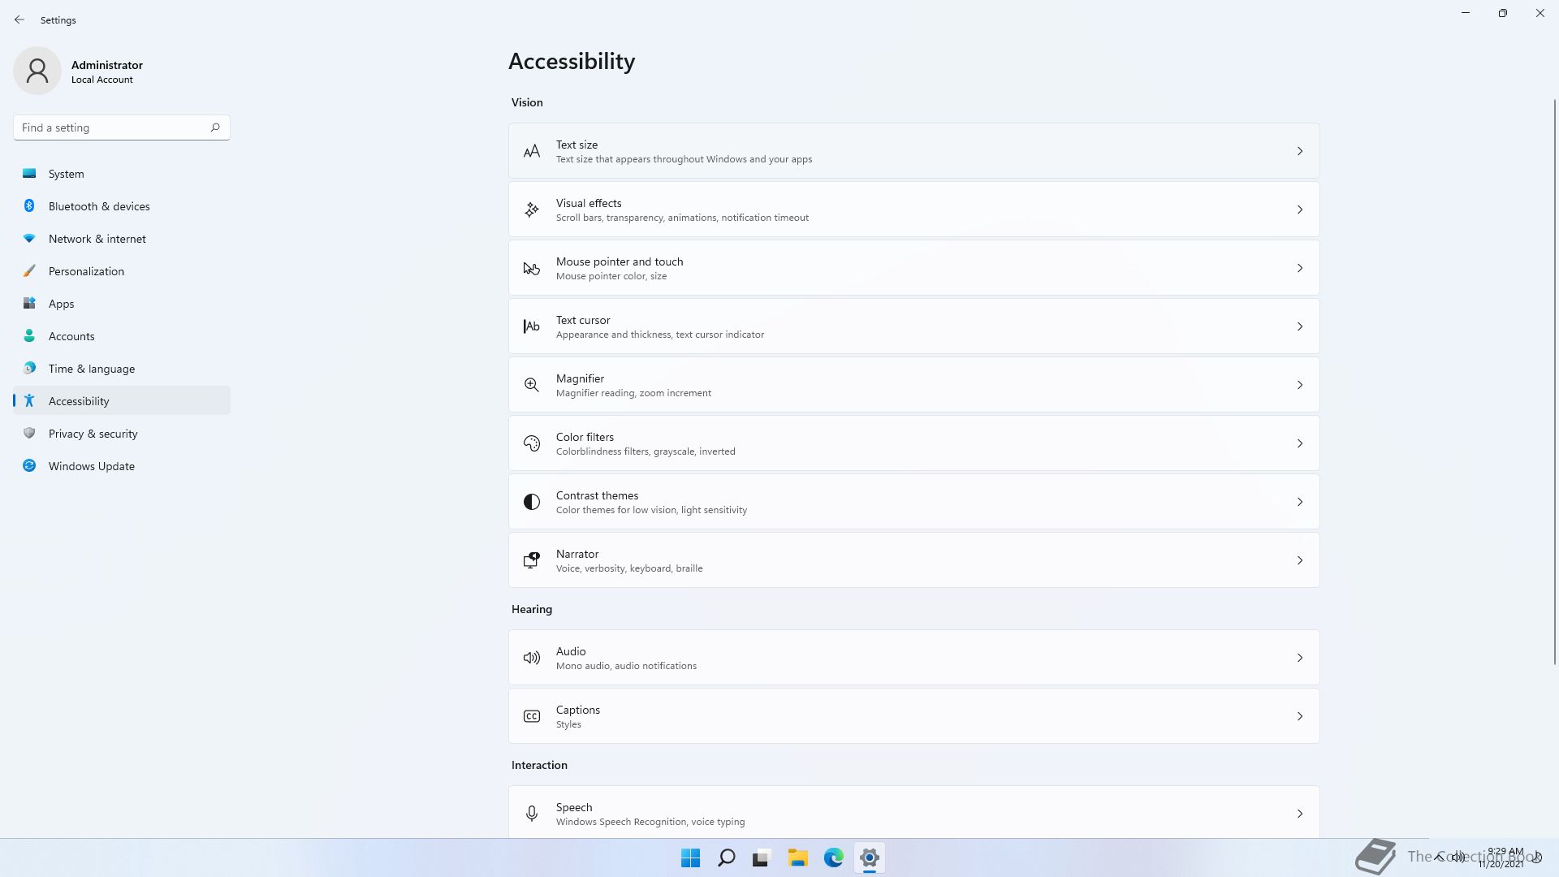Launch Microsoft Edge from taskbar
Screen dimensions: 1559x877
833,858
